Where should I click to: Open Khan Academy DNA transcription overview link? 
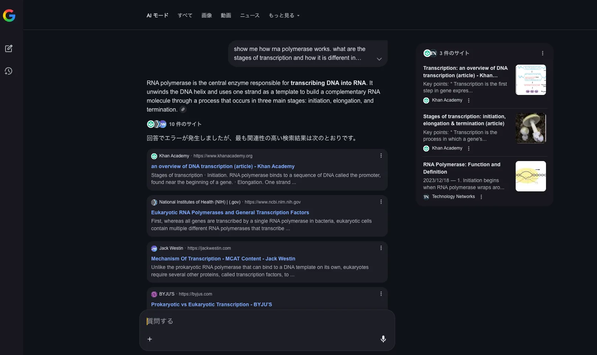[223, 166]
